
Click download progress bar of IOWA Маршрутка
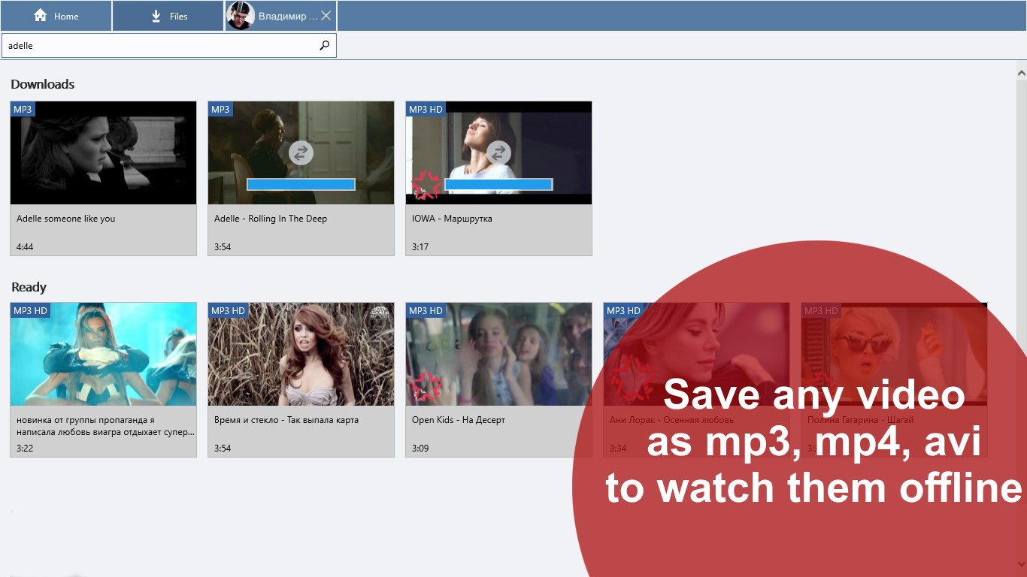point(498,184)
